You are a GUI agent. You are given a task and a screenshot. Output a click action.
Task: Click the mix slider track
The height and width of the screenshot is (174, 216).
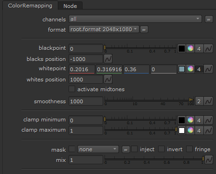(154, 159)
